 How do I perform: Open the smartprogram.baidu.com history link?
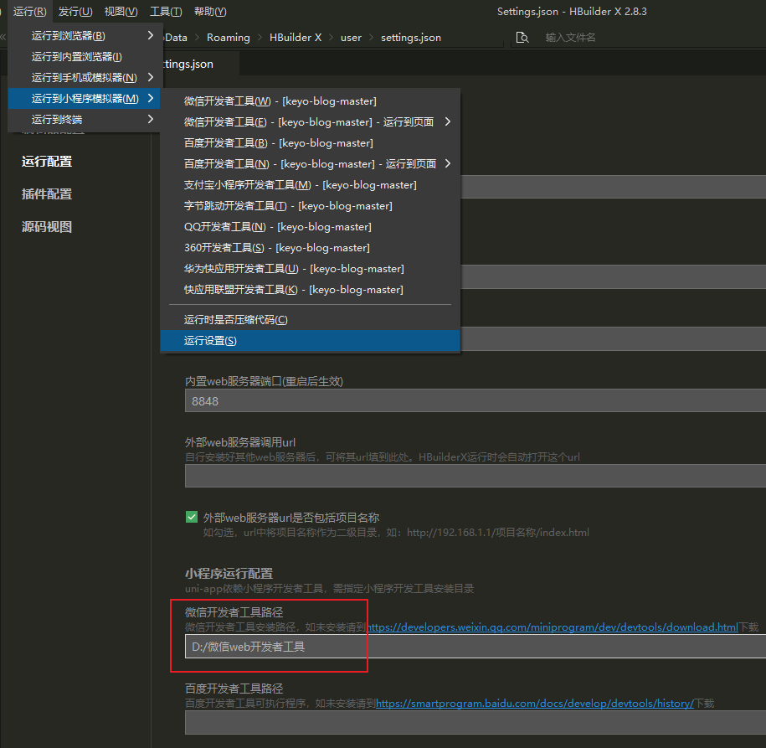tap(535, 704)
